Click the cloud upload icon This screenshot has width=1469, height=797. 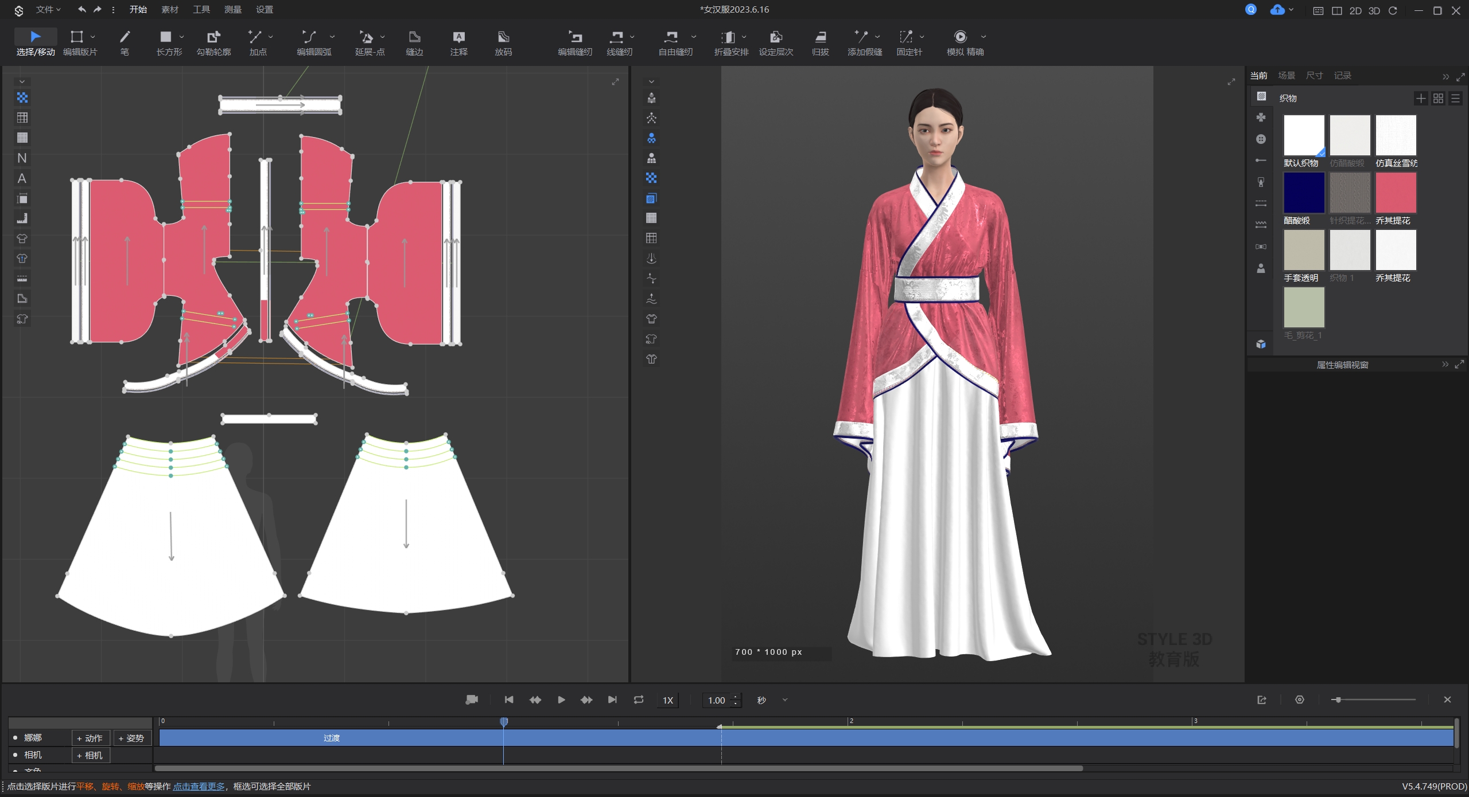coord(1277,10)
